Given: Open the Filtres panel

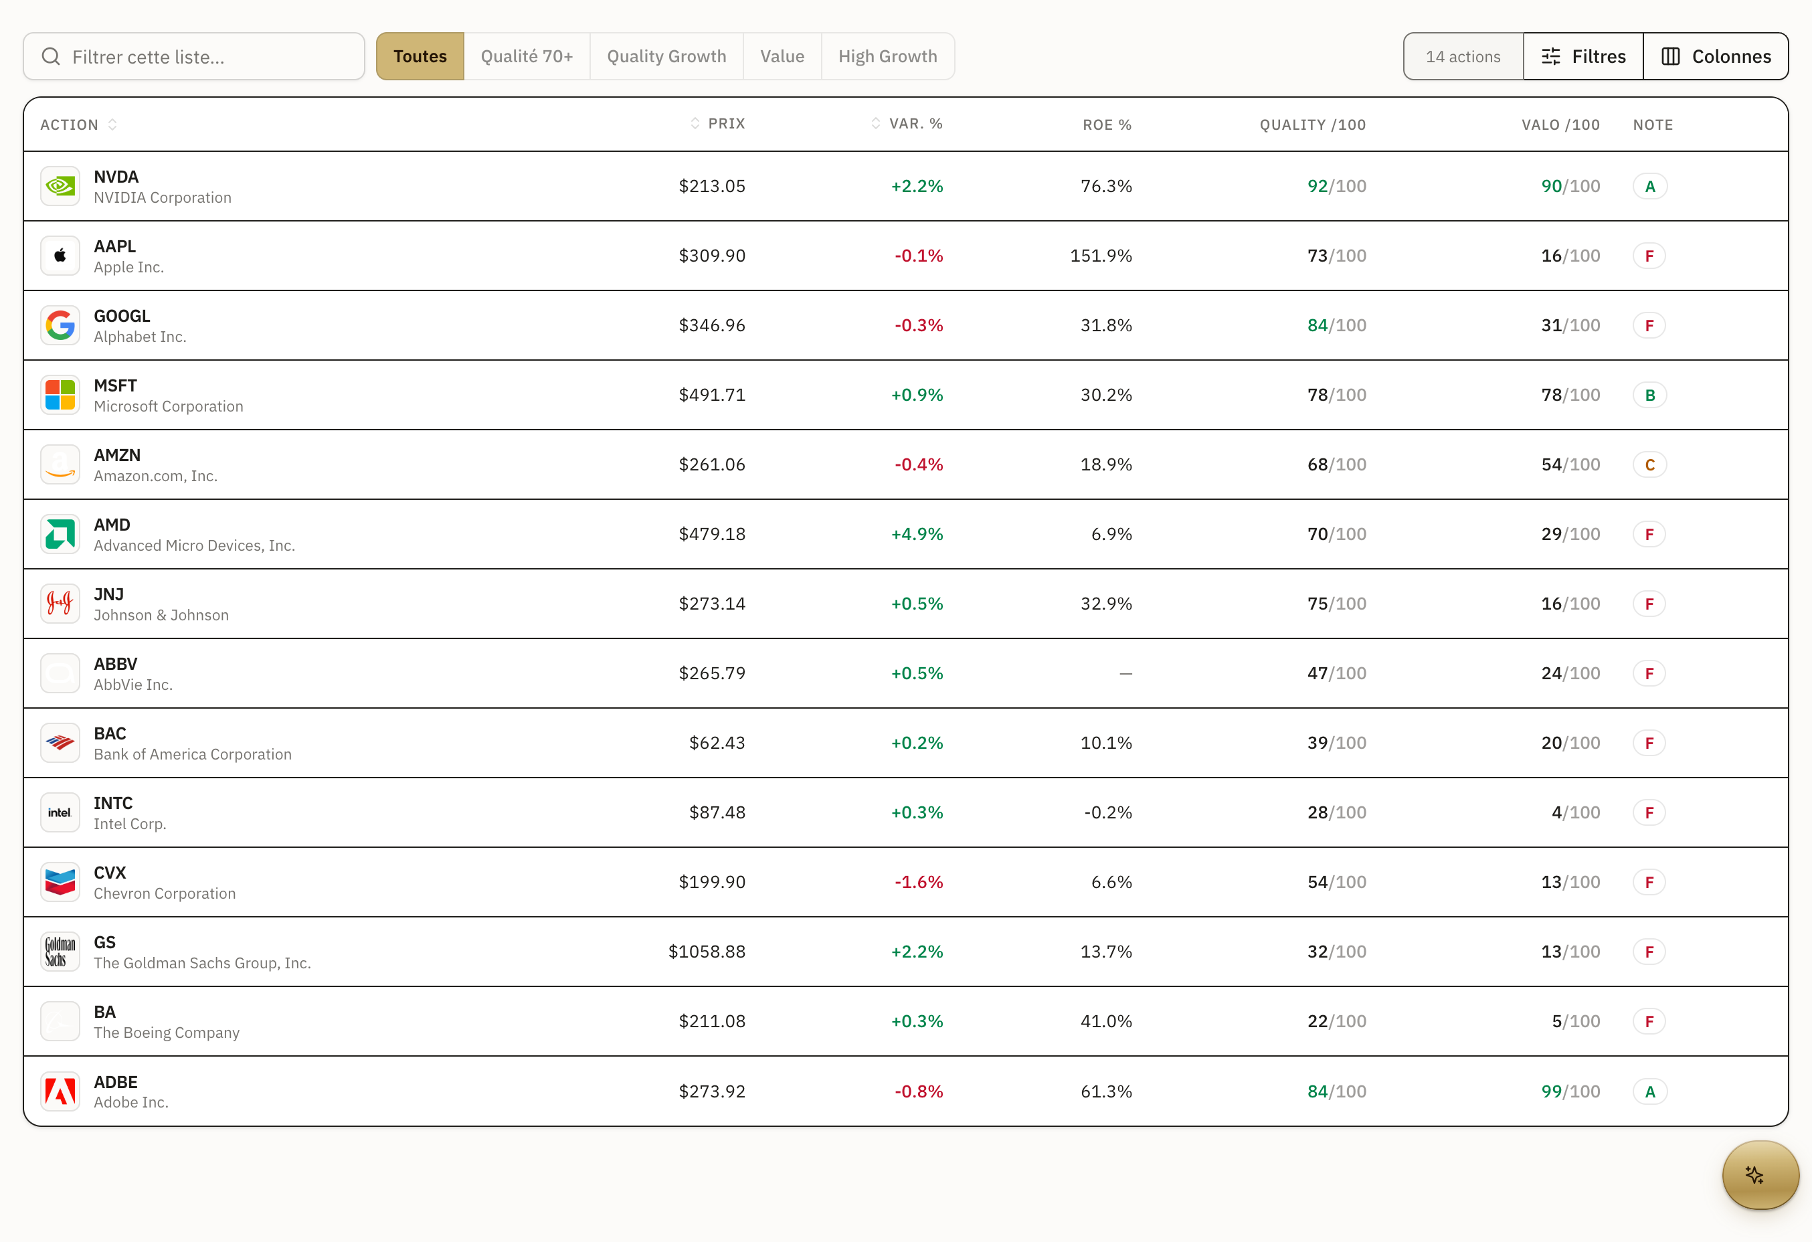Looking at the screenshot, I should [x=1582, y=56].
